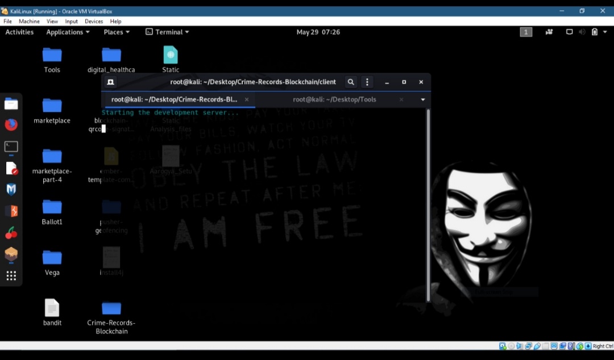Launch Cherrytree from the dock
614x360 pixels.
[11, 233]
